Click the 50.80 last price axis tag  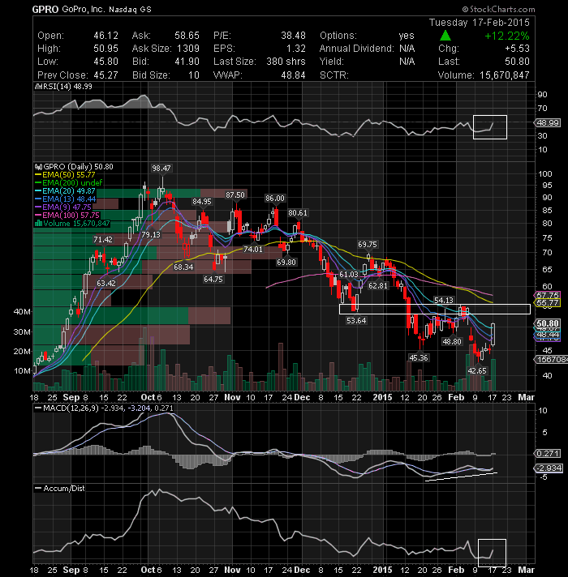tap(548, 323)
